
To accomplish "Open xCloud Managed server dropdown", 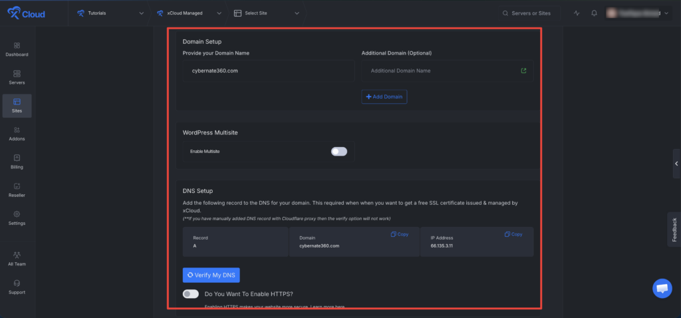I will coord(189,13).
